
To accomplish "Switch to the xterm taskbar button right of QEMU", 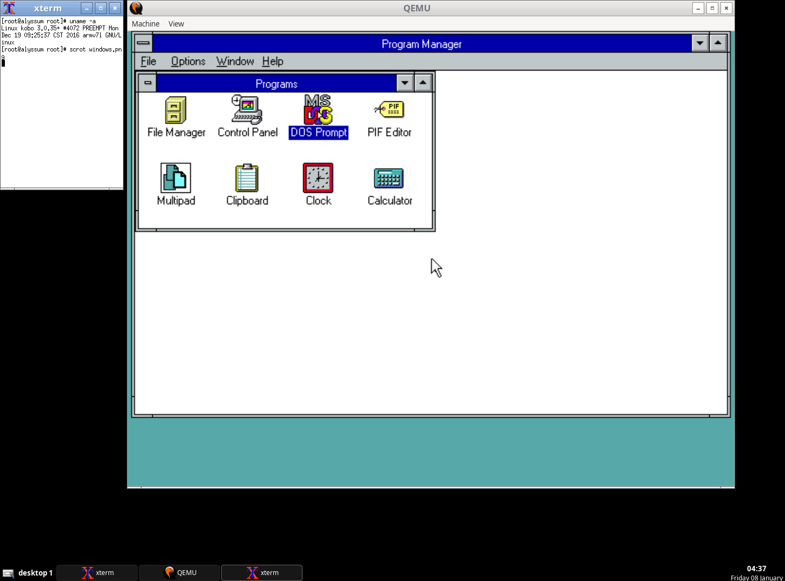I will 262,572.
